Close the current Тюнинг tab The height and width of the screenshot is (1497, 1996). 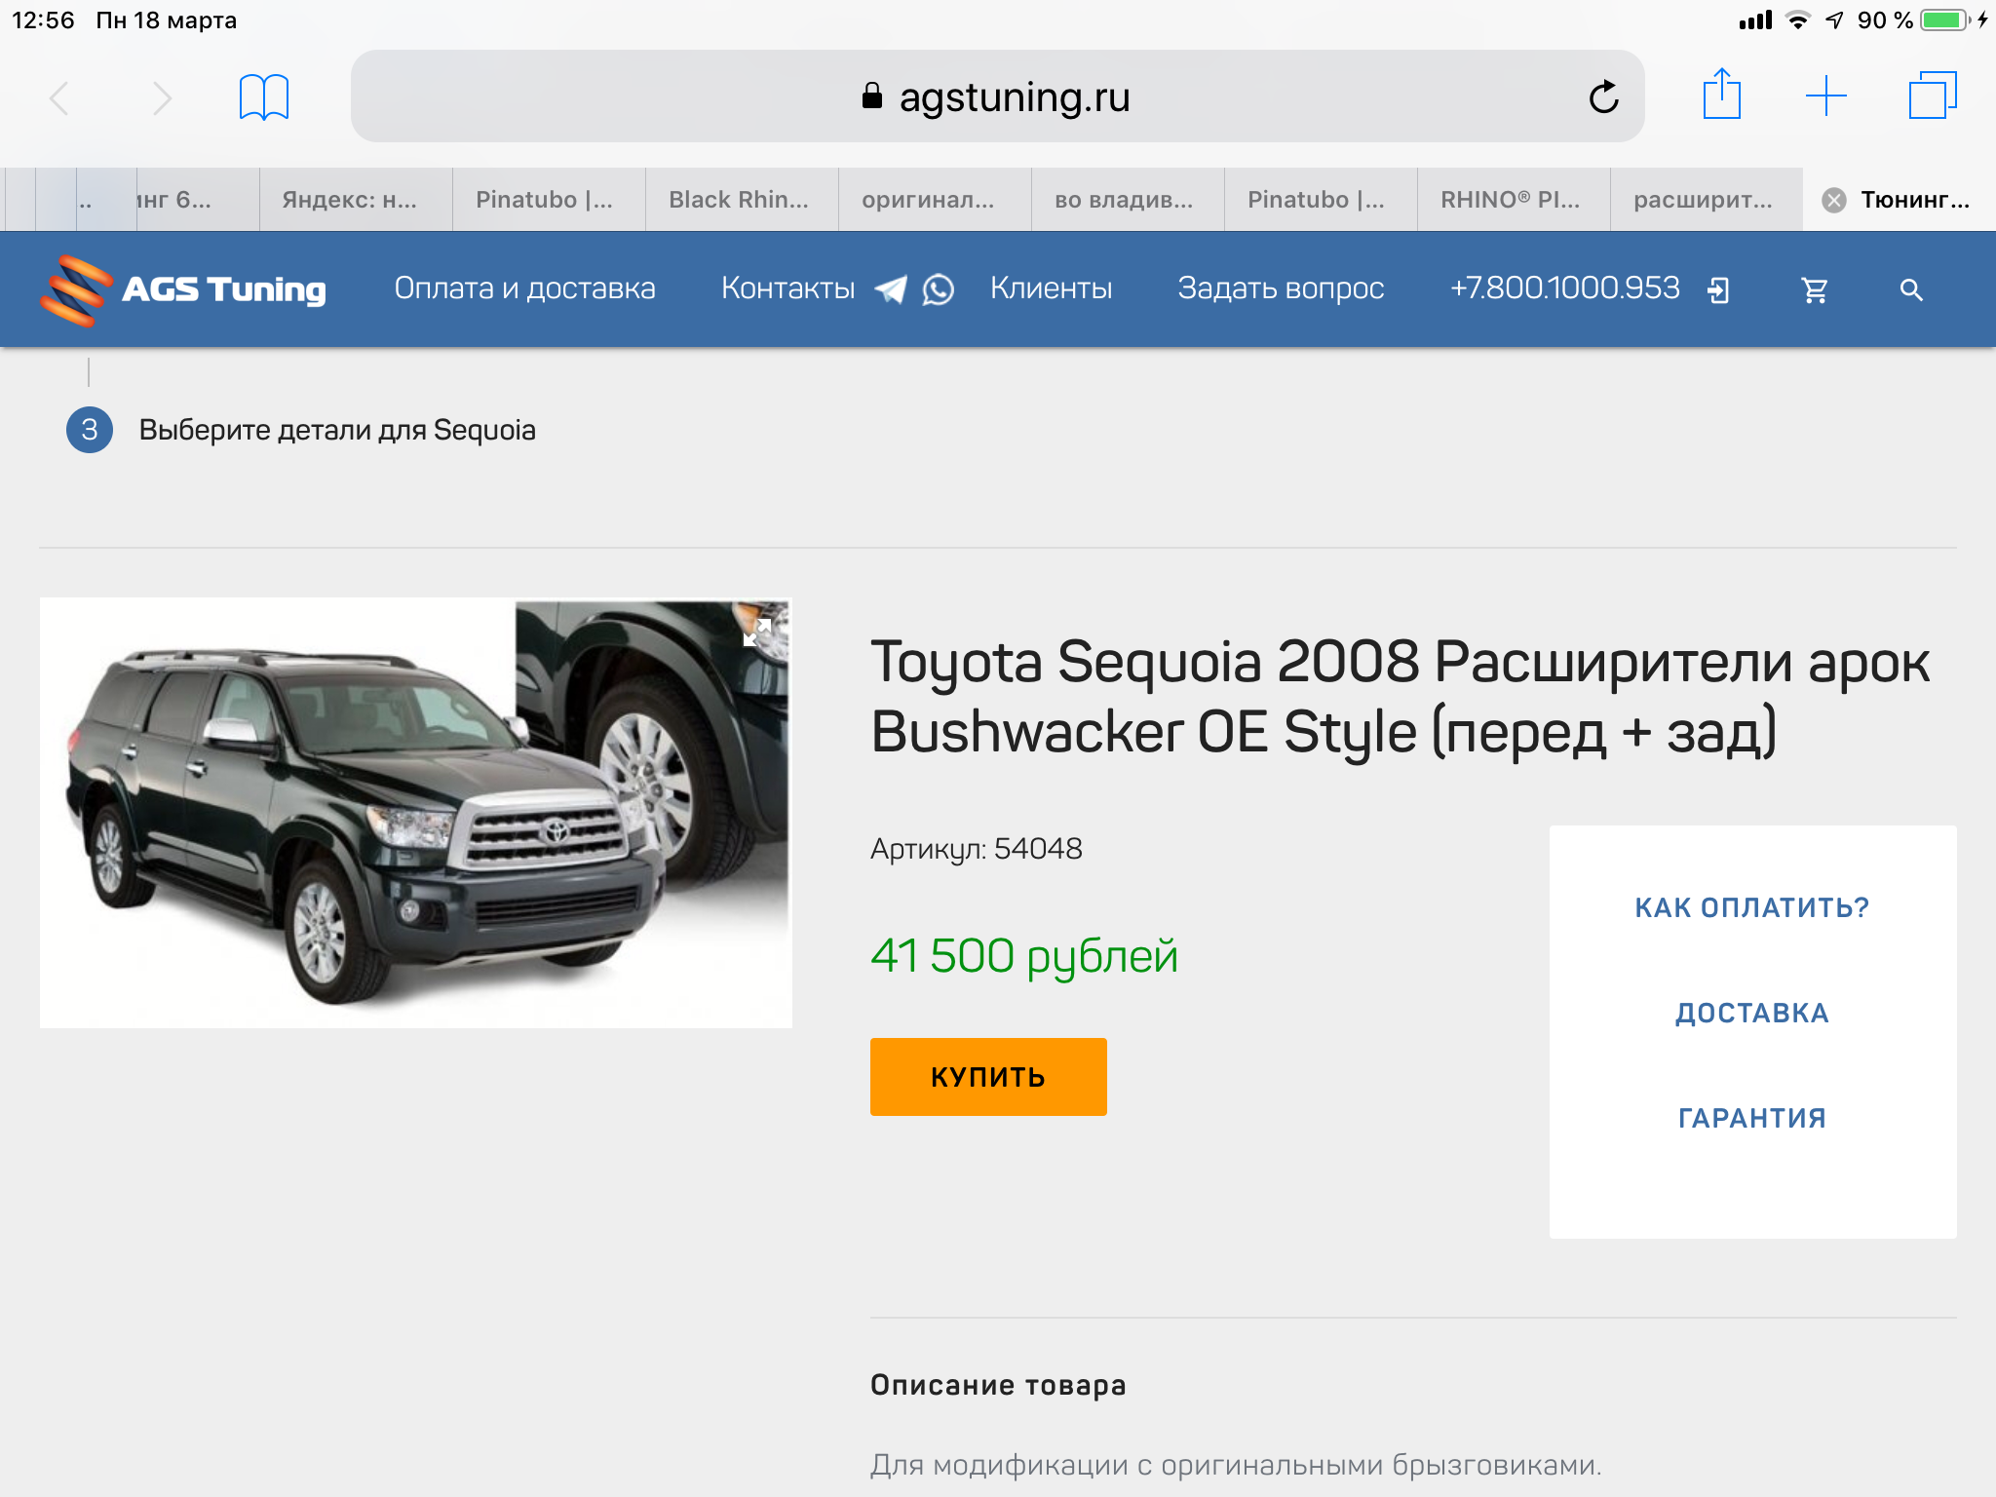(x=1834, y=200)
